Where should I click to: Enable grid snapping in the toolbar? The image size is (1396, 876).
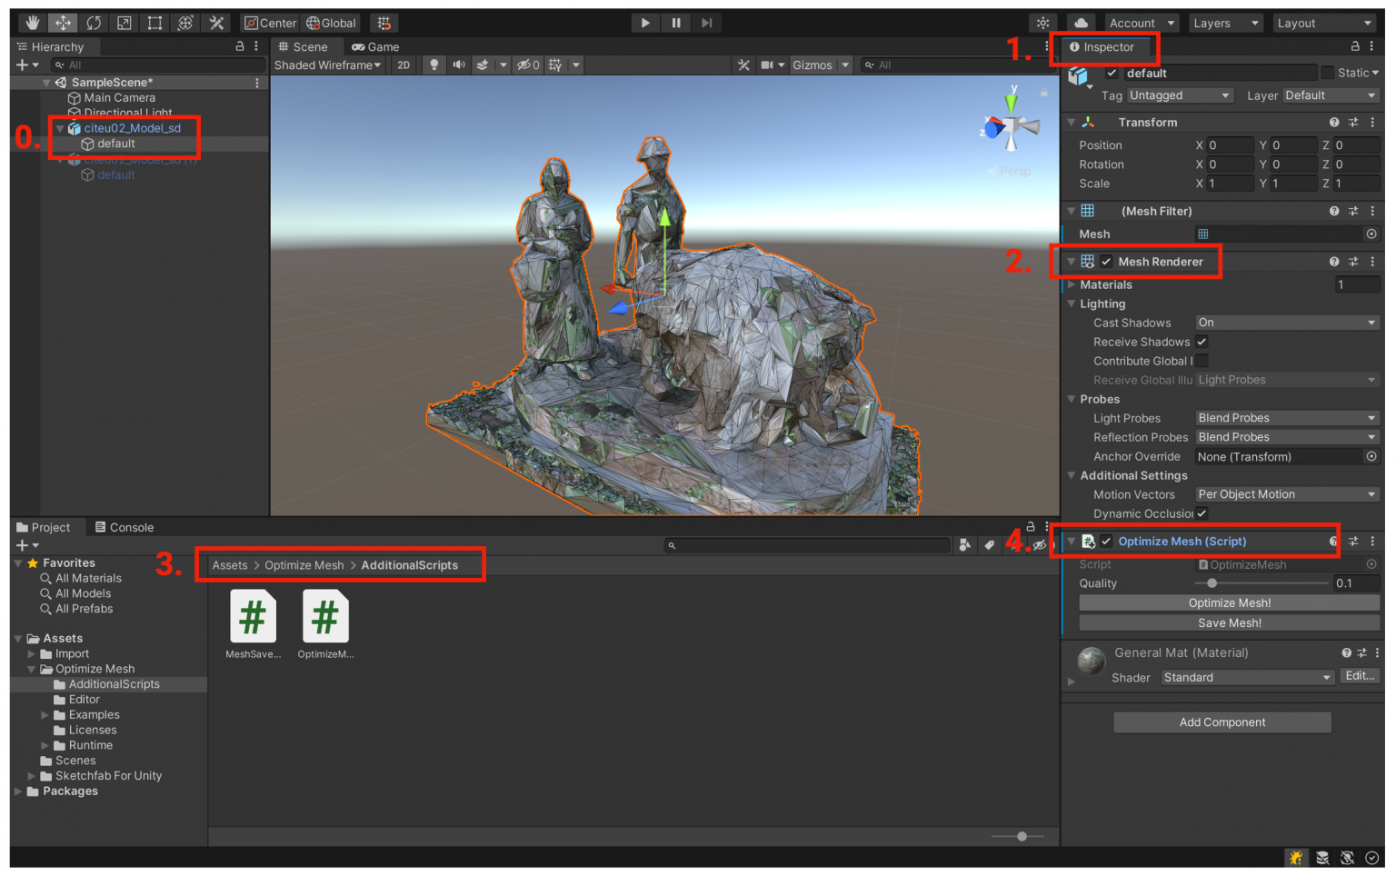click(x=383, y=22)
